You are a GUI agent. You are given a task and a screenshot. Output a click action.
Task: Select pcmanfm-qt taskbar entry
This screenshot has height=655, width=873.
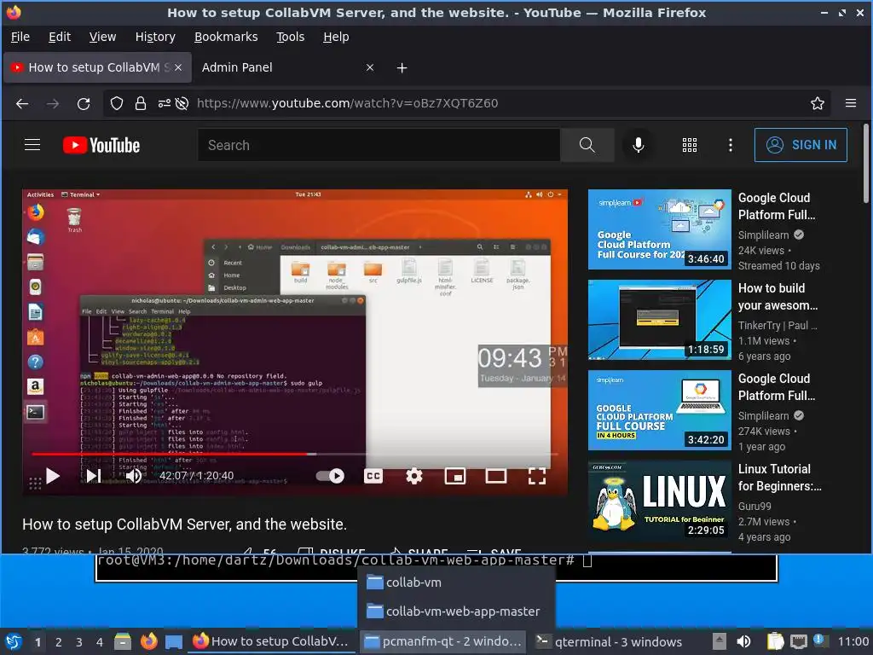442,642
